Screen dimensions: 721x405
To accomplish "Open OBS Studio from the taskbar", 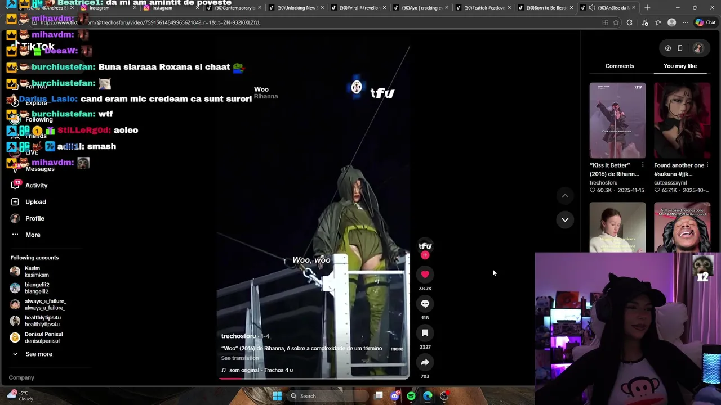I will coord(444,396).
